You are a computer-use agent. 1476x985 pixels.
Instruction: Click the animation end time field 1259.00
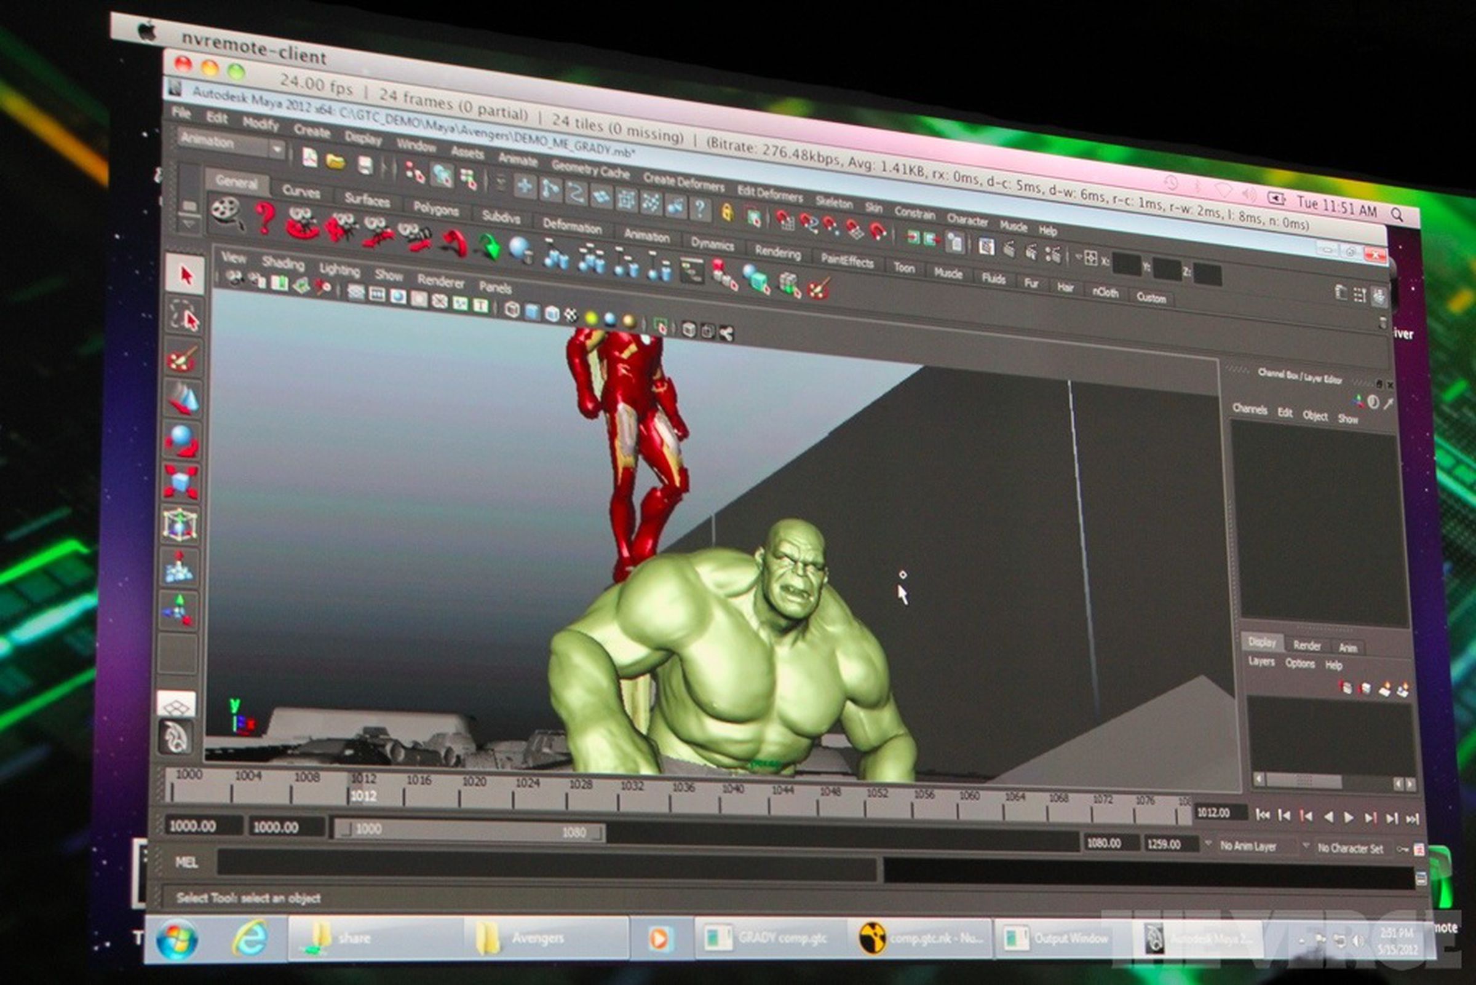[x=1170, y=844]
